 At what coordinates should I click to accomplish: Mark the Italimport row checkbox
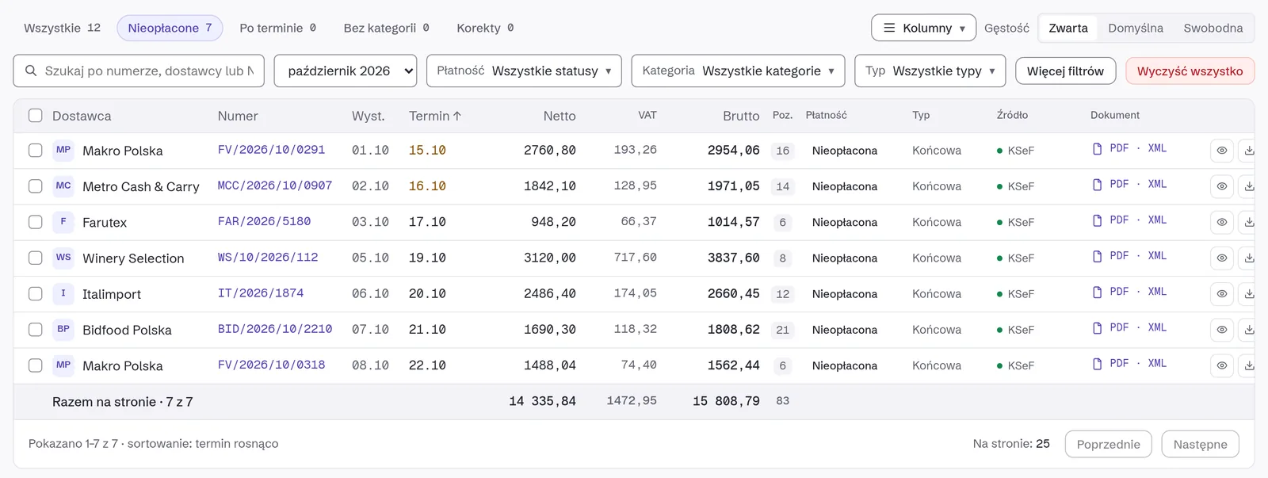(35, 293)
